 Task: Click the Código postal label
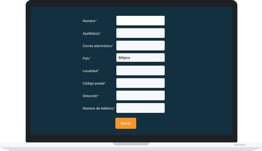[94, 83]
